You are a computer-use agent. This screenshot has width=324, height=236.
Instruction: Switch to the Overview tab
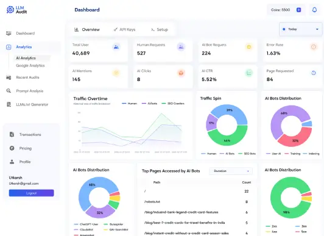point(87,30)
